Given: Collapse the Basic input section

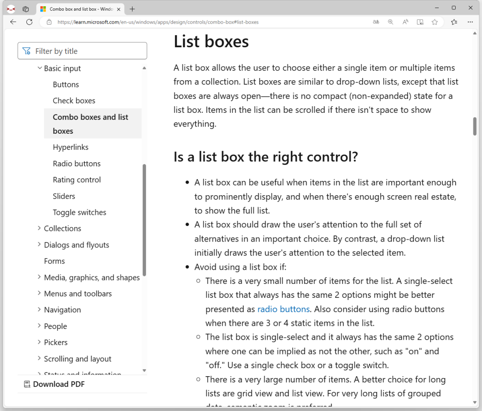Looking at the screenshot, I should tap(40, 68).
